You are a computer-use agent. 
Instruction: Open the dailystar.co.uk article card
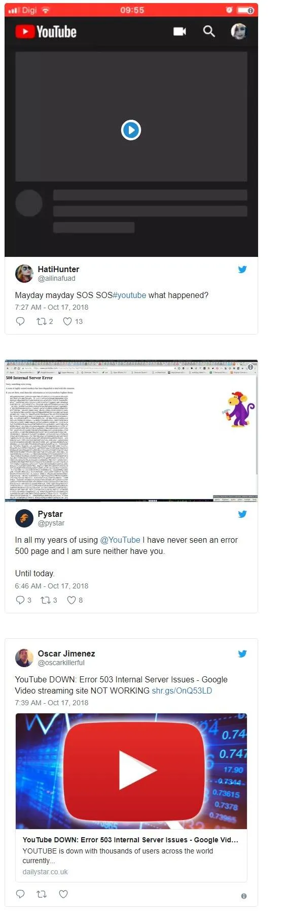point(131,798)
